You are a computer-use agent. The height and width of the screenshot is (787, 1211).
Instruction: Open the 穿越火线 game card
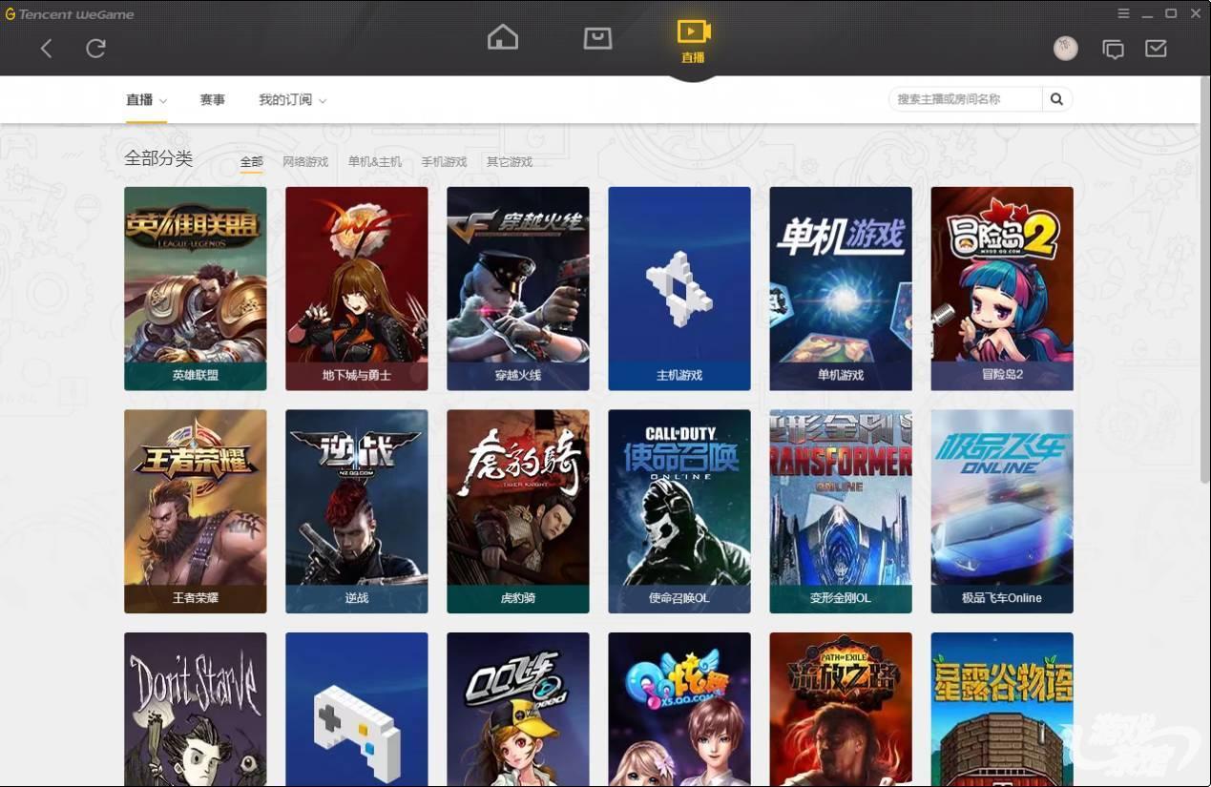pos(518,288)
